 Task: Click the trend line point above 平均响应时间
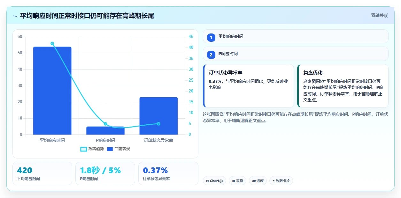tap(52, 43)
